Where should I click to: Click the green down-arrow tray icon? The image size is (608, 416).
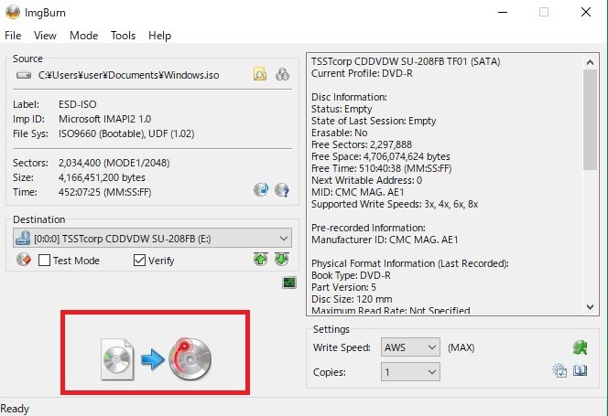tap(282, 260)
